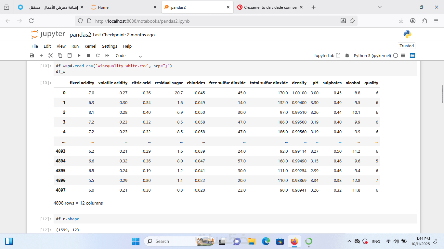Image resolution: width=444 pixels, height=249 pixels.
Task: Open the Edit menu
Action: [47, 46]
